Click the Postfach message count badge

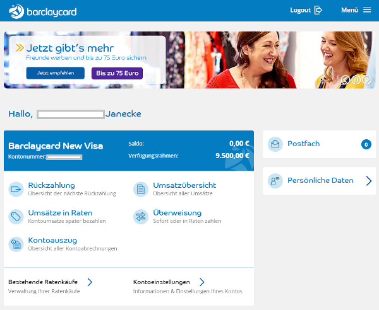366,144
